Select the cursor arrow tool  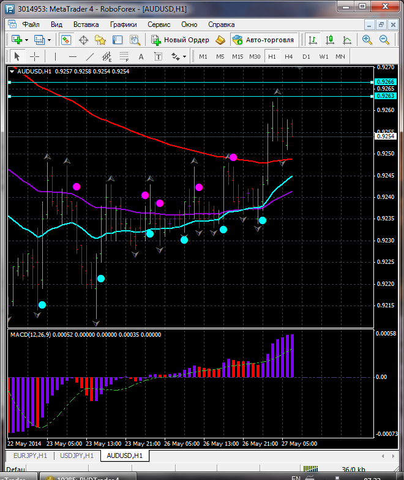[17, 56]
